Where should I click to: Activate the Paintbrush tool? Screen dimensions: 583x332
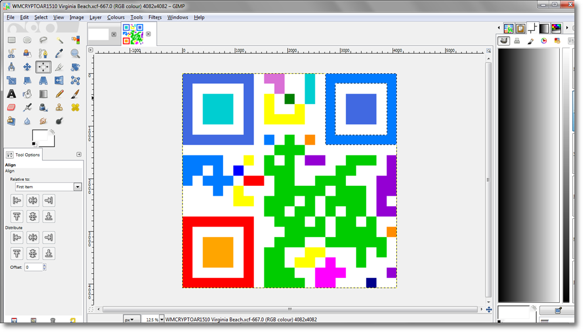pos(75,94)
